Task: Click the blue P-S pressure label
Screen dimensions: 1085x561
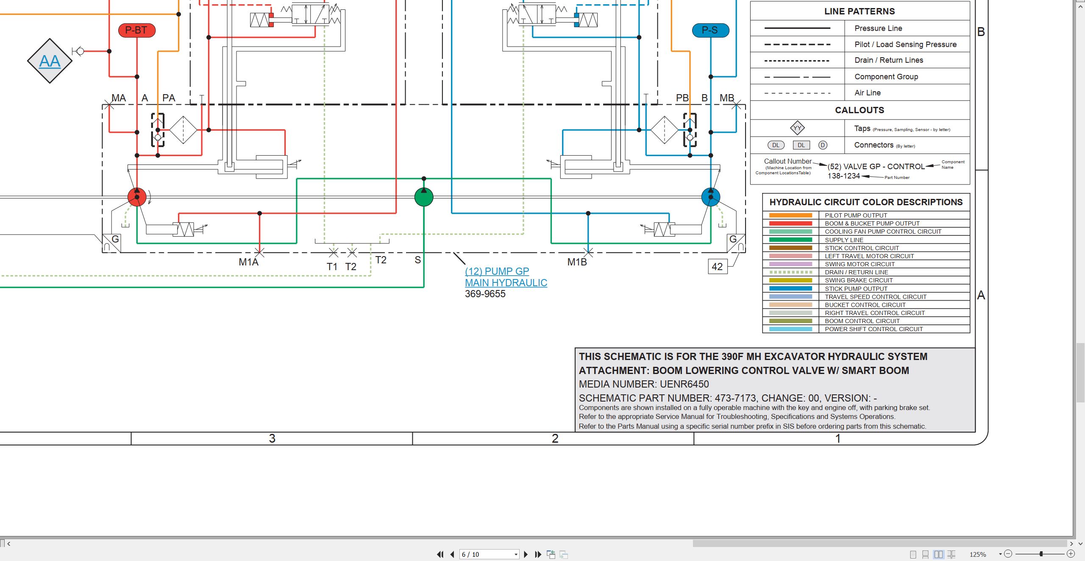Action: (710, 30)
